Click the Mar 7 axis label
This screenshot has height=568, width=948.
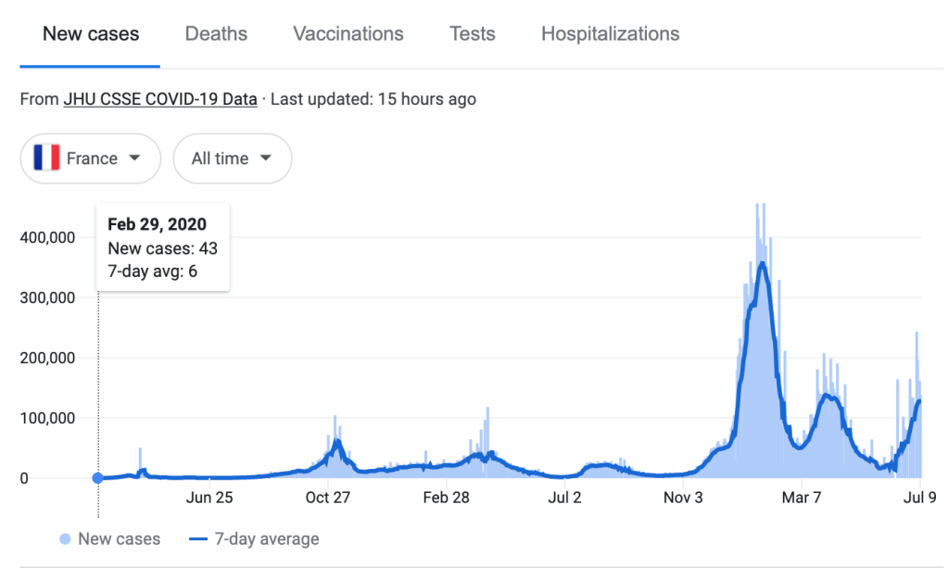click(x=802, y=498)
